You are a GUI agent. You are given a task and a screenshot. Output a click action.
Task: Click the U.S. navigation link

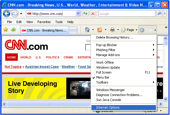pos(39,57)
